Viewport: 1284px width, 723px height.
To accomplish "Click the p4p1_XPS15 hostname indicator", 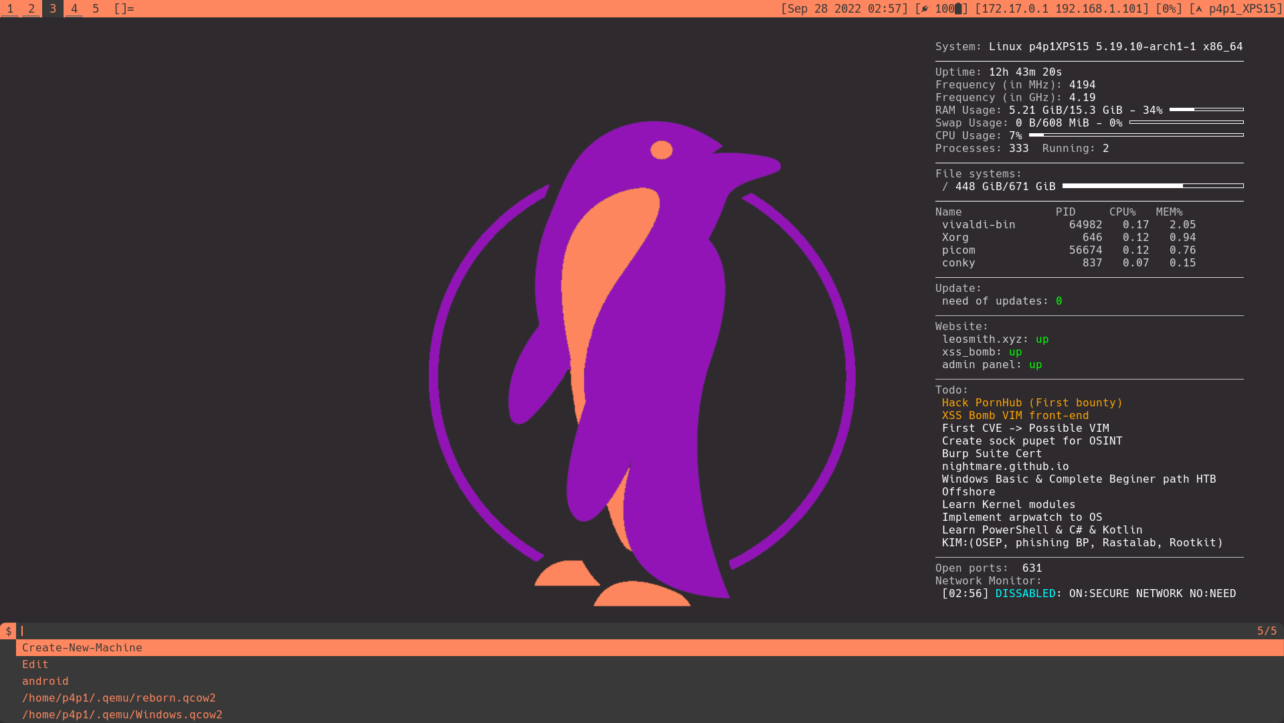I will [x=1243, y=9].
